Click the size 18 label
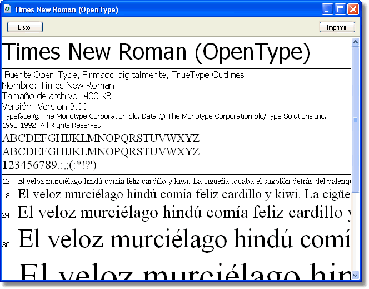The image size is (369, 289). pyautogui.click(x=6, y=195)
